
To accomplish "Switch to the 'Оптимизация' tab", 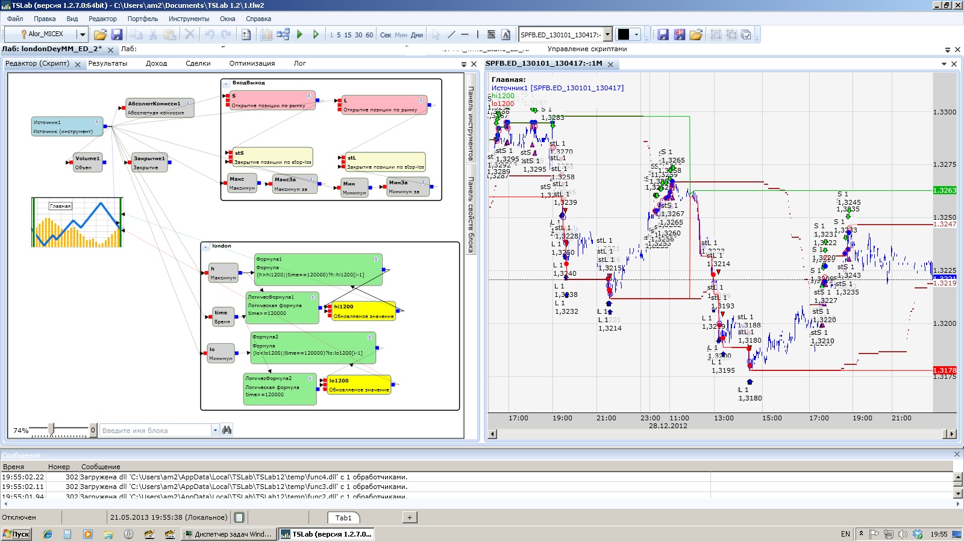I will (x=252, y=63).
